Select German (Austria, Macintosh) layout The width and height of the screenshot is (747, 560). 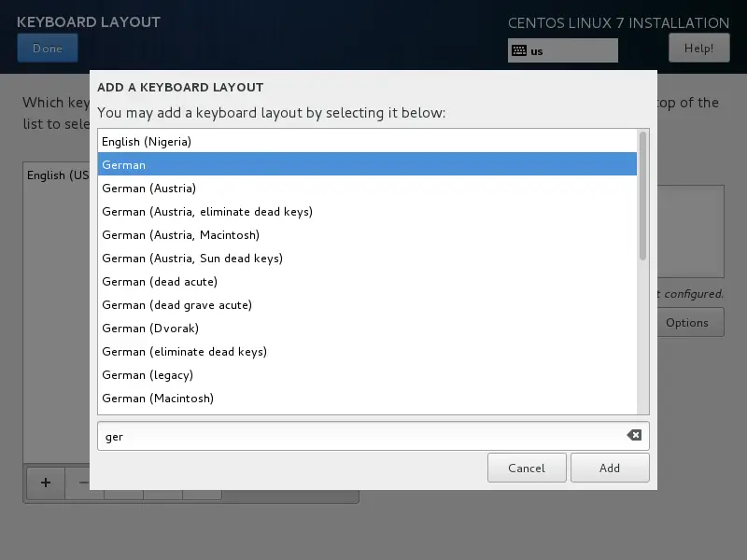[x=367, y=235]
